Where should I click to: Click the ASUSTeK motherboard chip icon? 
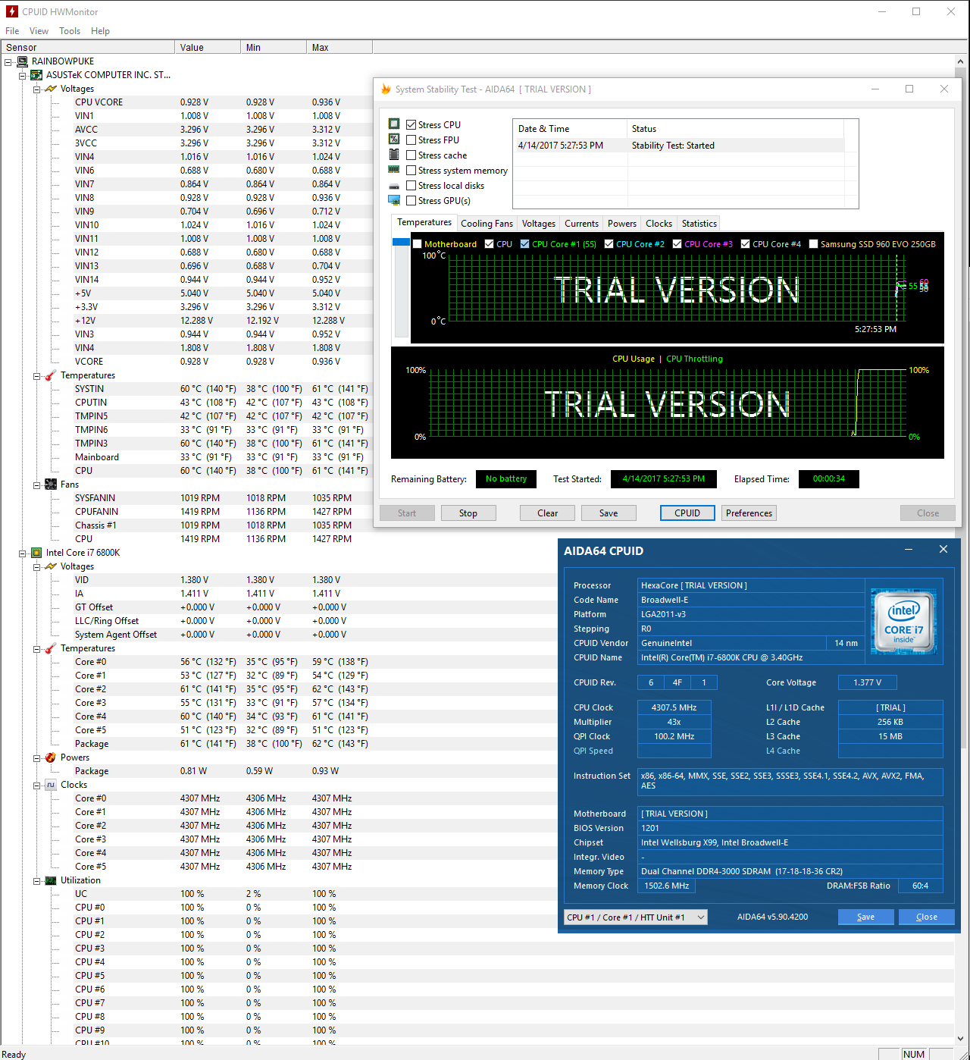36,75
